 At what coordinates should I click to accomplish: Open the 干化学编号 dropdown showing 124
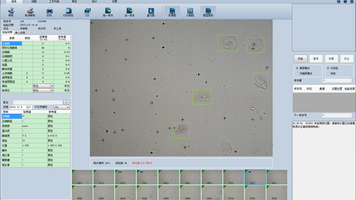[68, 107]
